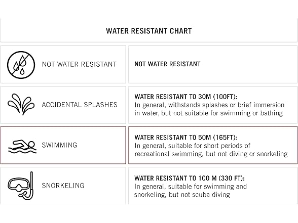This screenshot has height=223, width=298.
Task: Click the NOT WATER RESISTANT light label
Action: click(x=79, y=64)
